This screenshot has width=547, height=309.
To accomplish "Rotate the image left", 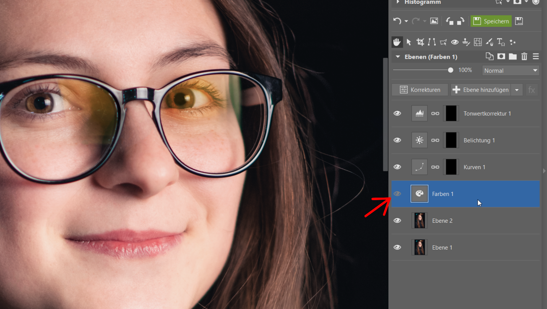I will [449, 21].
